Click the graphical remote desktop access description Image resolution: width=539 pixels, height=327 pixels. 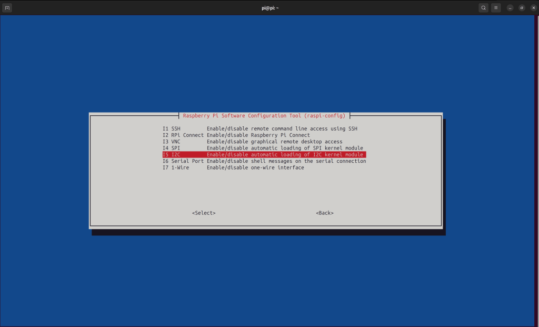tap(274, 142)
